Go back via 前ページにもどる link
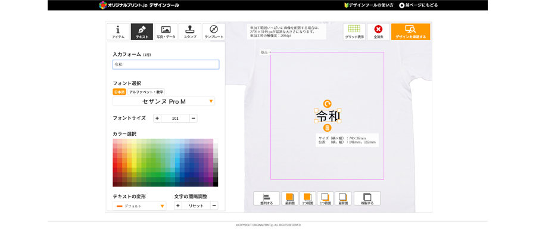This screenshot has width=536, height=233. tap(419, 5)
